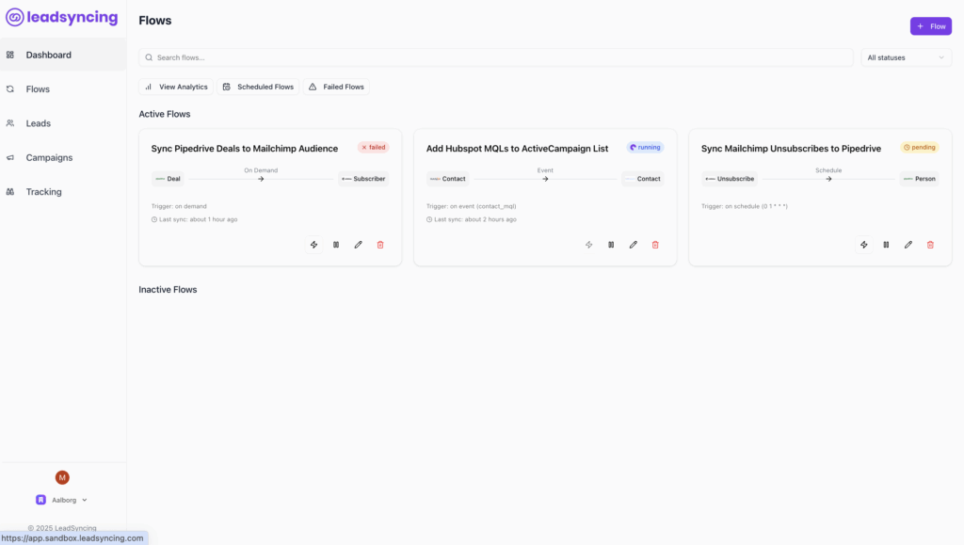964x545 pixels.
Task: Click the search magnifier icon
Action: tap(149, 57)
